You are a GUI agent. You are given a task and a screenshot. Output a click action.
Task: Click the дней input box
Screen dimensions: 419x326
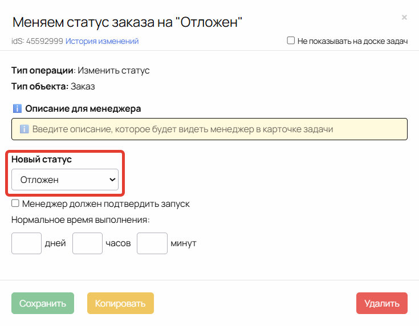tap(26, 243)
